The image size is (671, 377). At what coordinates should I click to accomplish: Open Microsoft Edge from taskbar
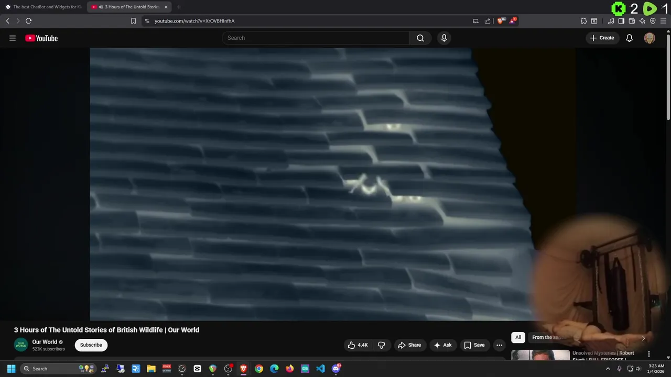coord(274,369)
